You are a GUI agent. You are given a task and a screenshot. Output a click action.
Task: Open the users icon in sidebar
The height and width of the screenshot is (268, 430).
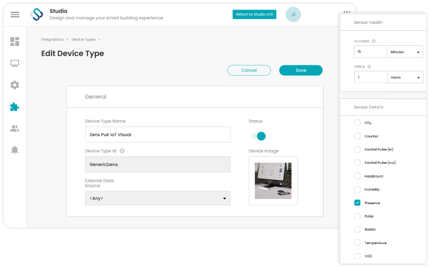[x=15, y=128]
